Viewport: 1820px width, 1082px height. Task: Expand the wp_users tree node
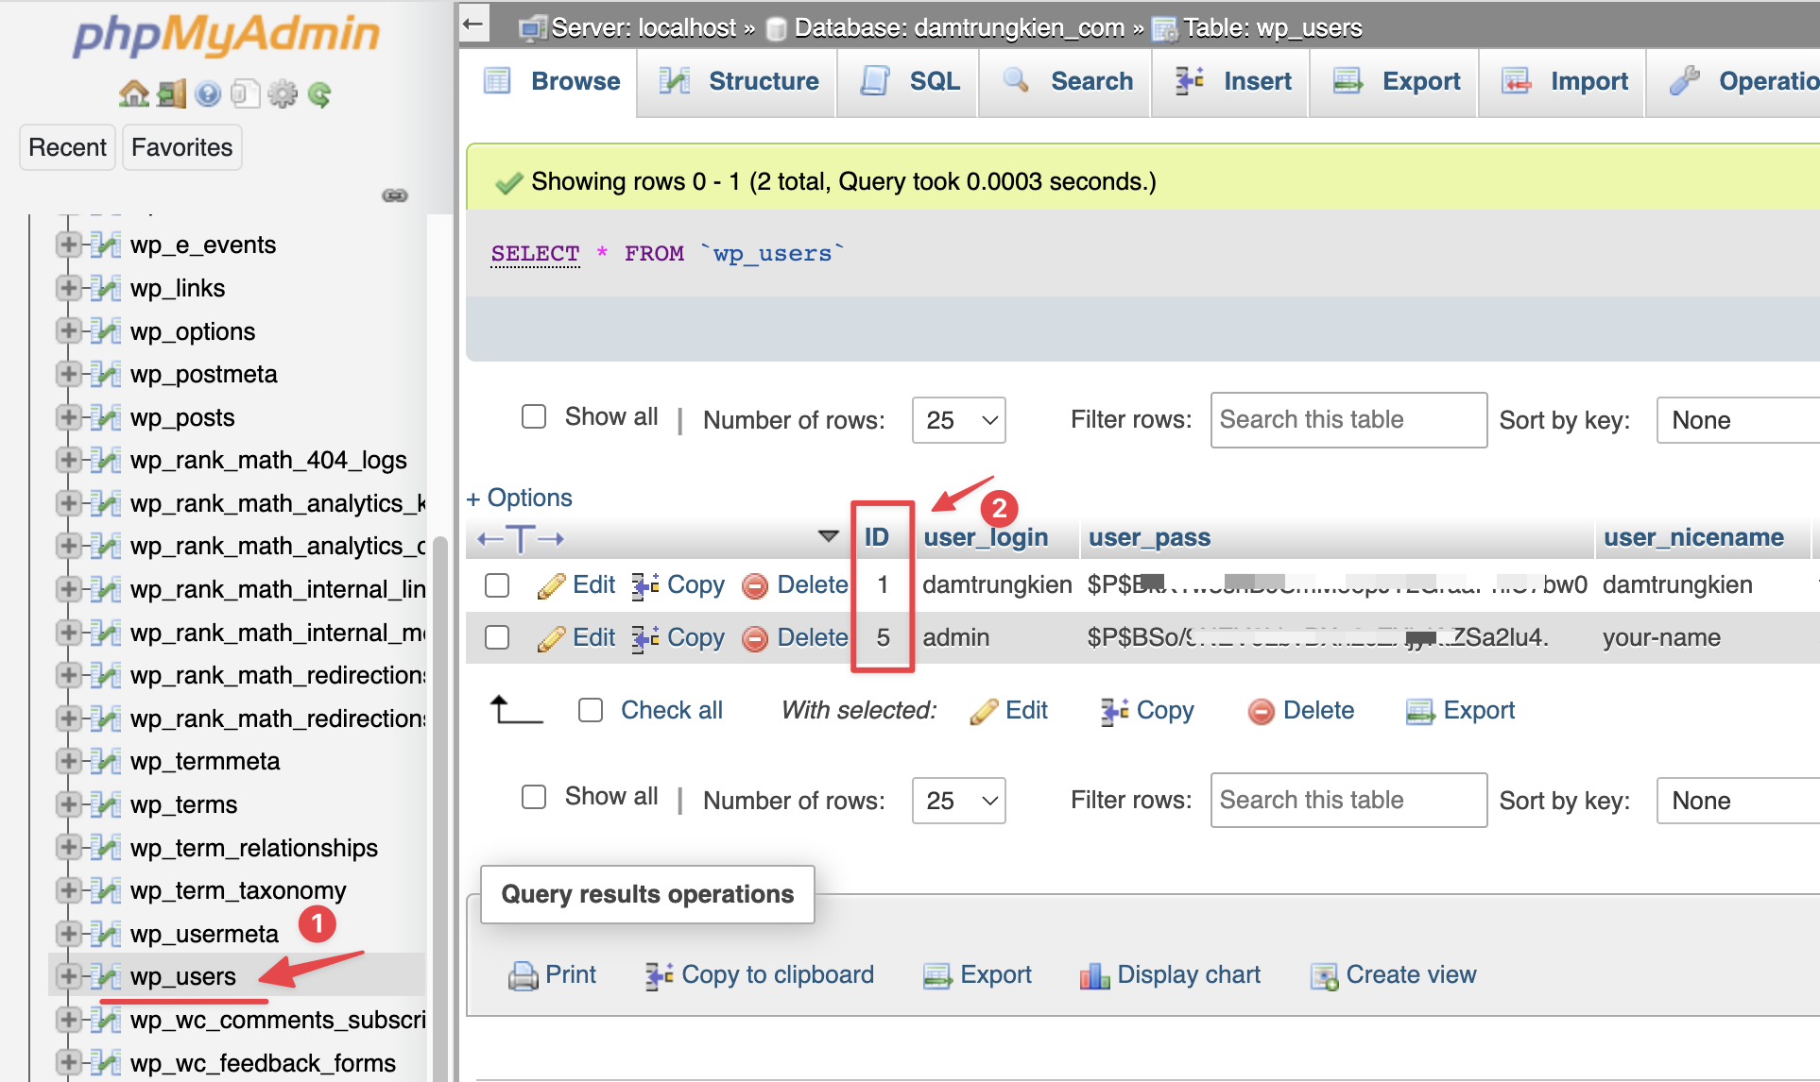(x=67, y=976)
